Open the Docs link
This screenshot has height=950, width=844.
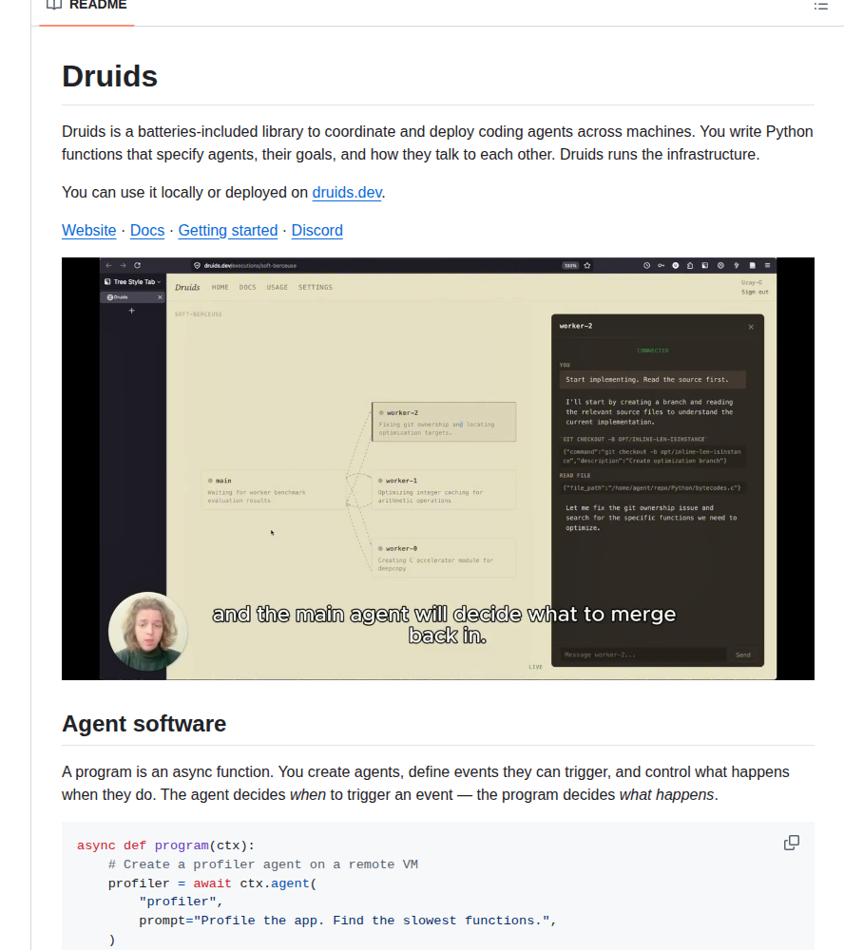[x=147, y=231]
